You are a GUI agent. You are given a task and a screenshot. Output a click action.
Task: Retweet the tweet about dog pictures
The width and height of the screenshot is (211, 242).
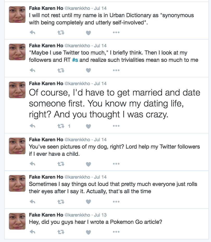(x=61, y=164)
